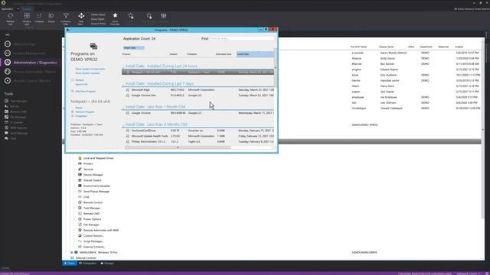Open the Remote Control / Monitor sidebar icon
The image size is (490, 275).
8,81
